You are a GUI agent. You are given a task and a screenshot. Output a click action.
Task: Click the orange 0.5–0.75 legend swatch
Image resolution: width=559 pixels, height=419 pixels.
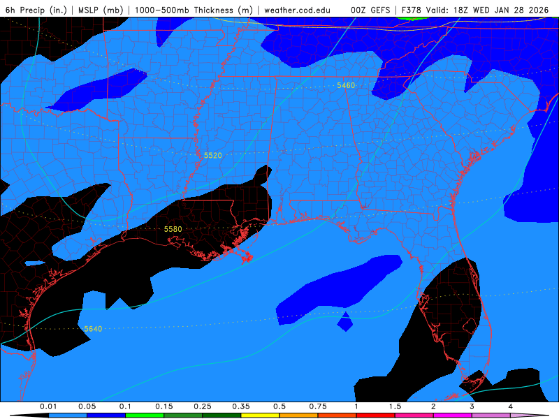tap(299, 416)
